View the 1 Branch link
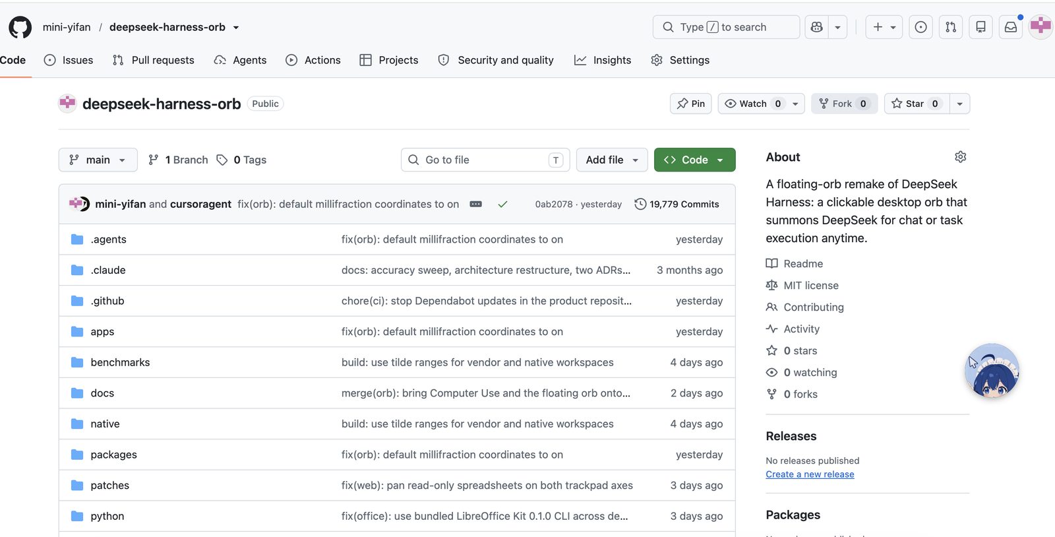 (178, 160)
